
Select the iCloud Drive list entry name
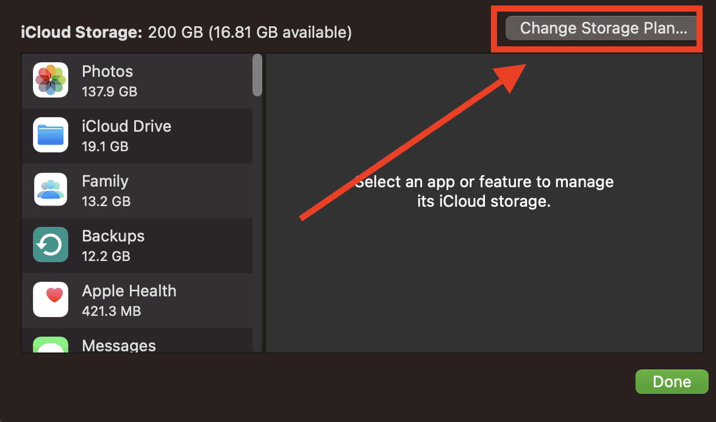point(126,126)
